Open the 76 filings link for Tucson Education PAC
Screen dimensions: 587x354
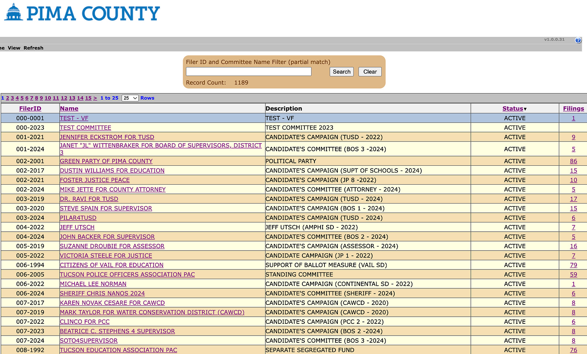573,350
